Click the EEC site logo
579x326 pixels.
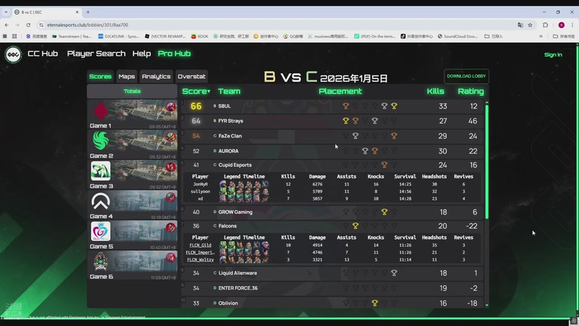tap(13, 54)
